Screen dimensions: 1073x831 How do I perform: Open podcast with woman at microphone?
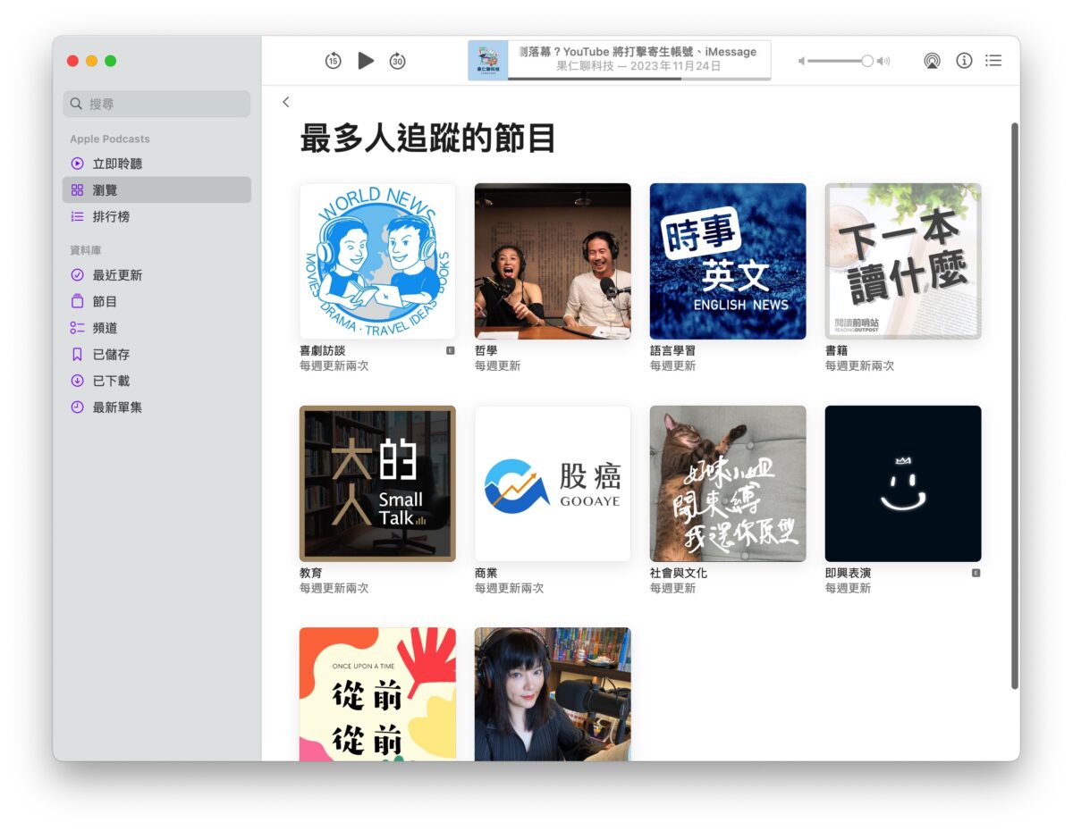pos(553,694)
